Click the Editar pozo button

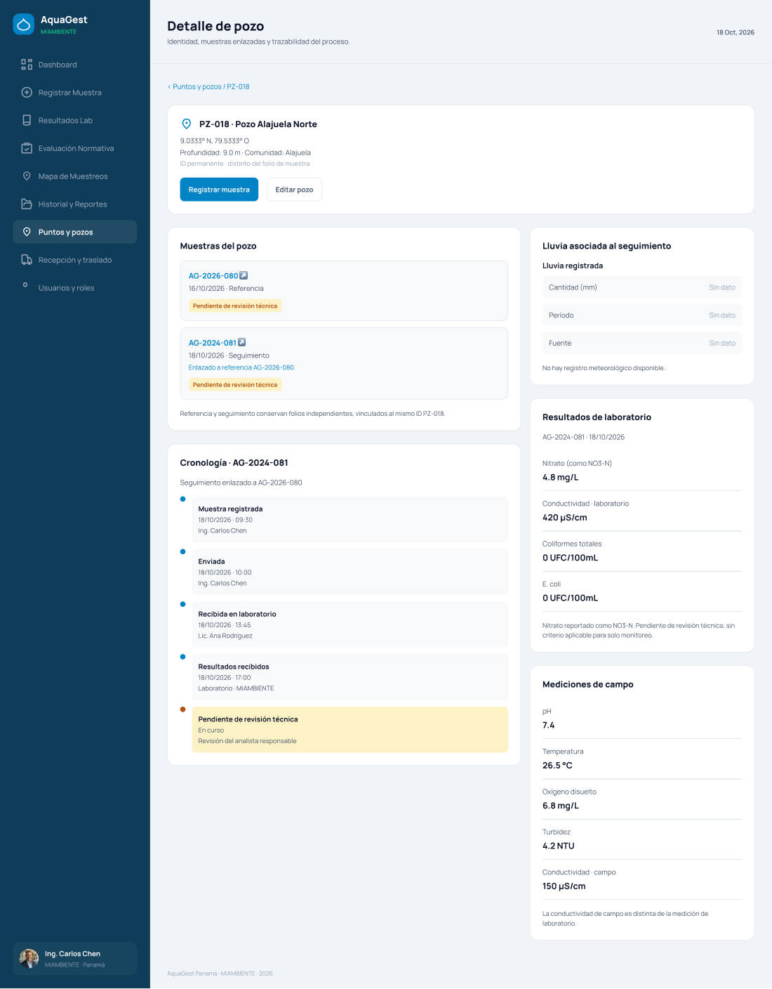pyautogui.click(x=294, y=190)
